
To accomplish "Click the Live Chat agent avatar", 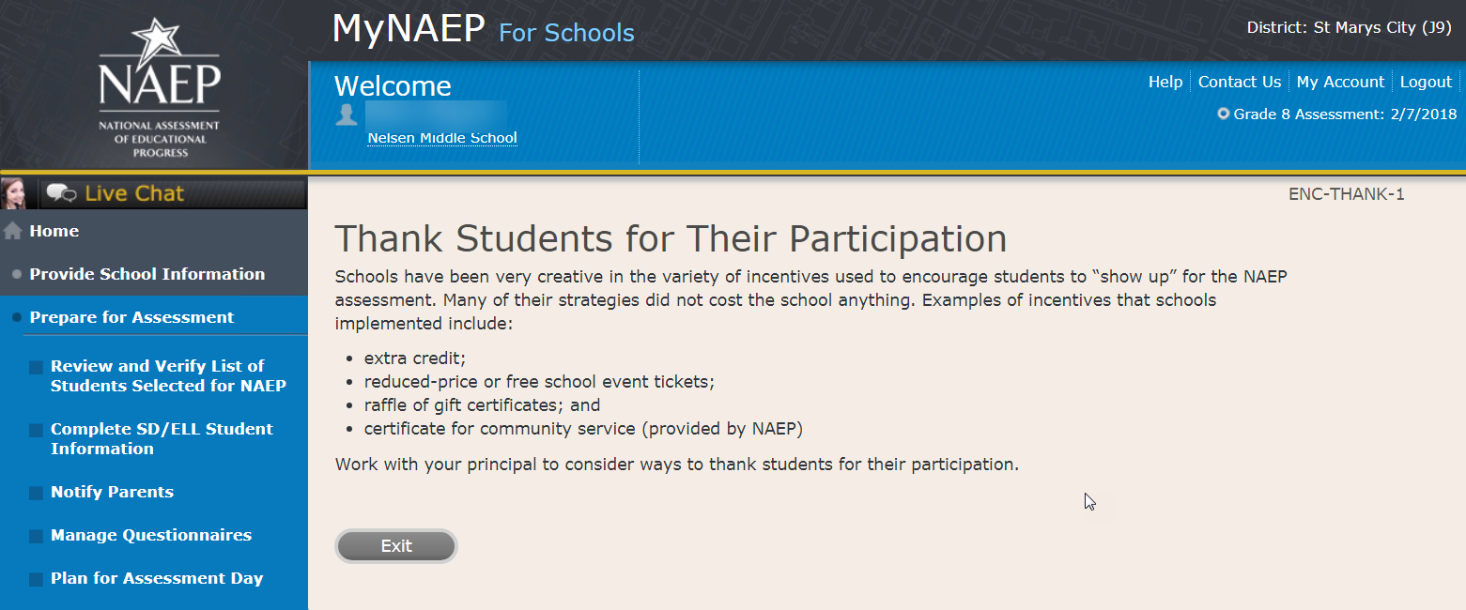I will [13, 193].
